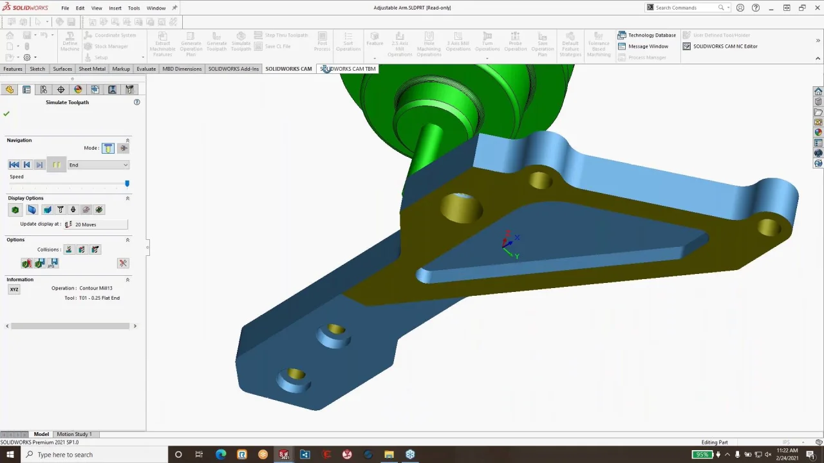Click the XYZ coordinates icon in Information

click(14, 289)
